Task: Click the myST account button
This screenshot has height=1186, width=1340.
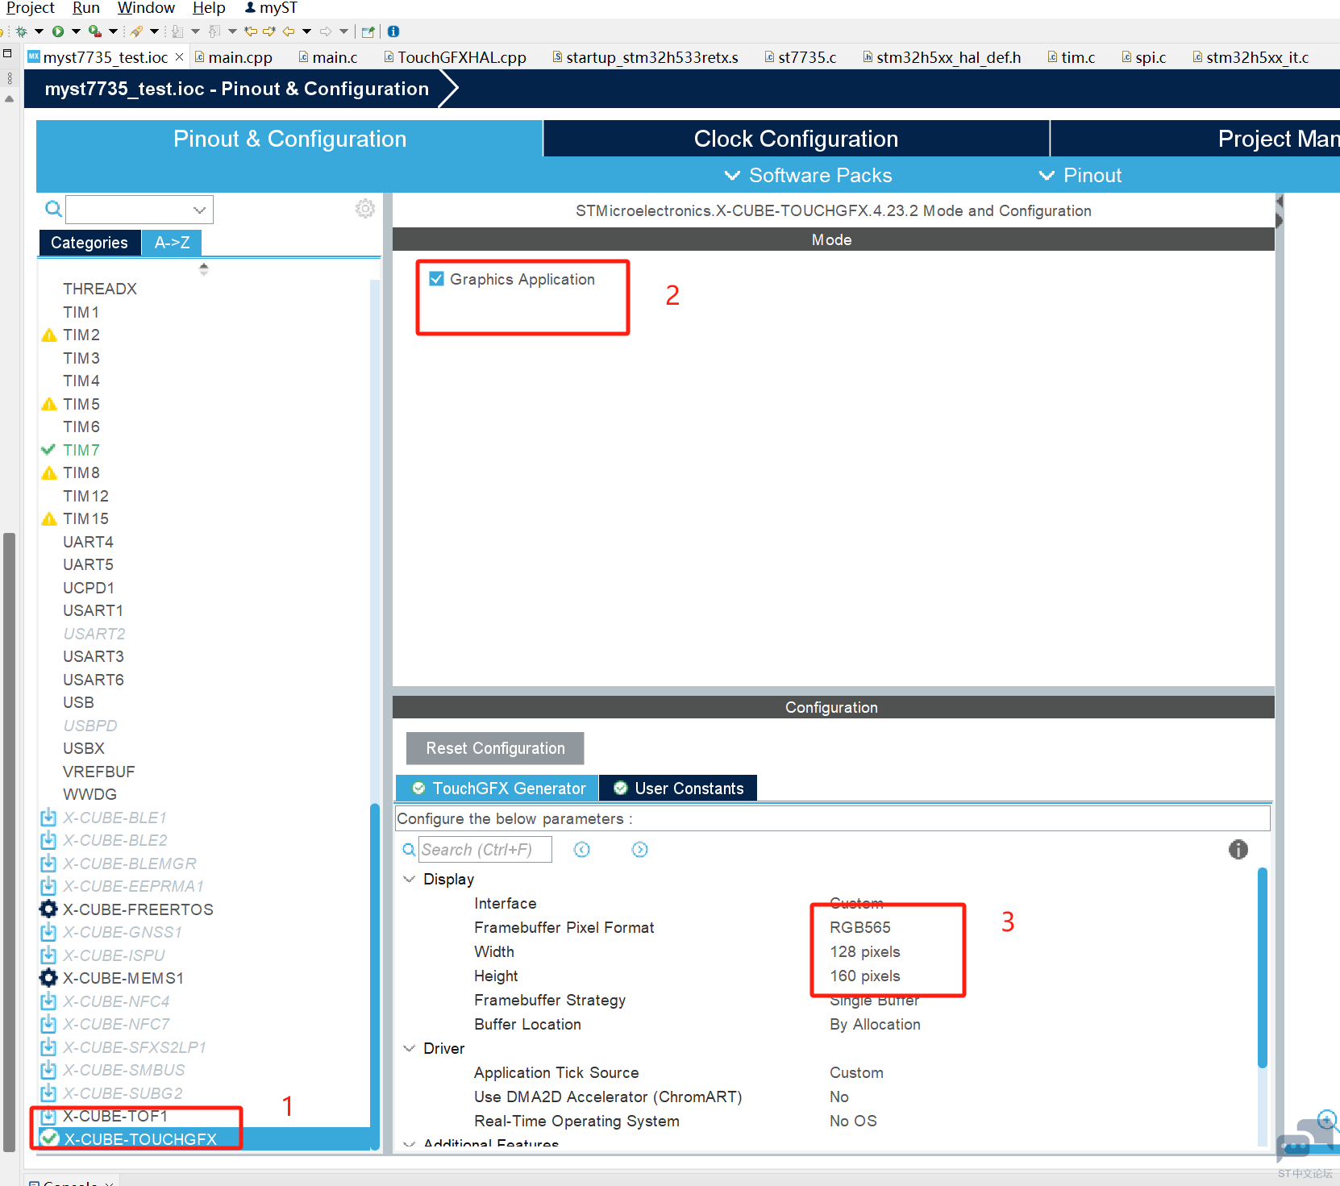Action: tap(271, 8)
